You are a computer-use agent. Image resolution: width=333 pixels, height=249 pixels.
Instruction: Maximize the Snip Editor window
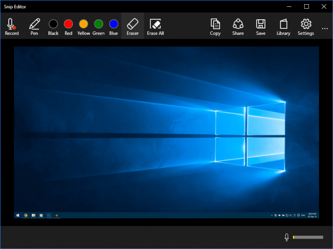click(306, 7)
